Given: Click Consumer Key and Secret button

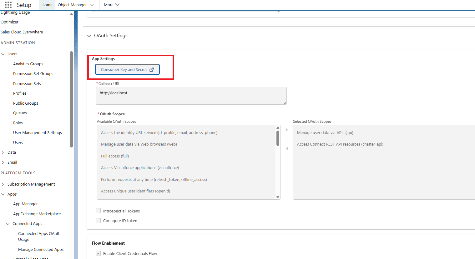Looking at the screenshot, I should click(x=124, y=70).
